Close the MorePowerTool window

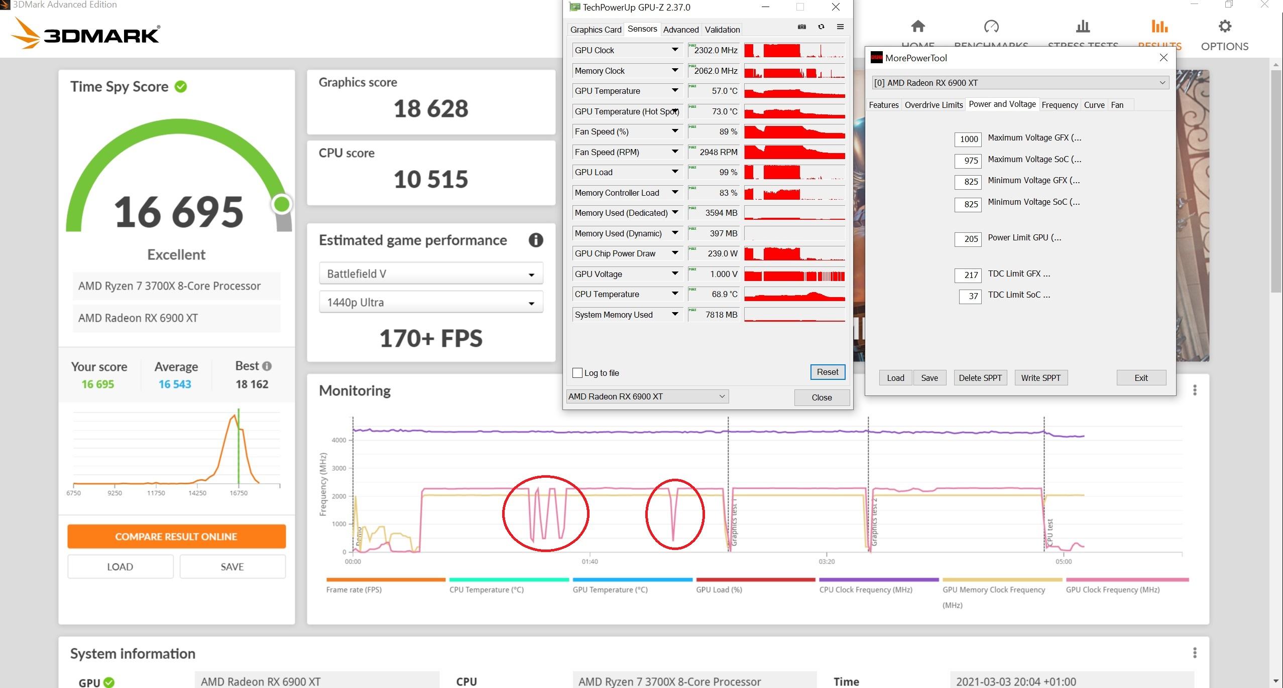click(x=1163, y=58)
